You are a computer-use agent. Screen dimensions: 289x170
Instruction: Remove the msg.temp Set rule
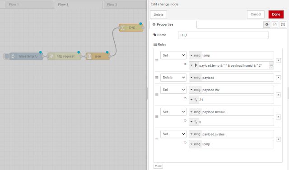pyautogui.click(x=278, y=60)
